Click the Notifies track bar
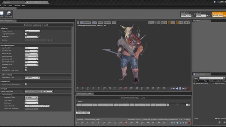Viewport: 226px width, 127px height. tap(123, 105)
